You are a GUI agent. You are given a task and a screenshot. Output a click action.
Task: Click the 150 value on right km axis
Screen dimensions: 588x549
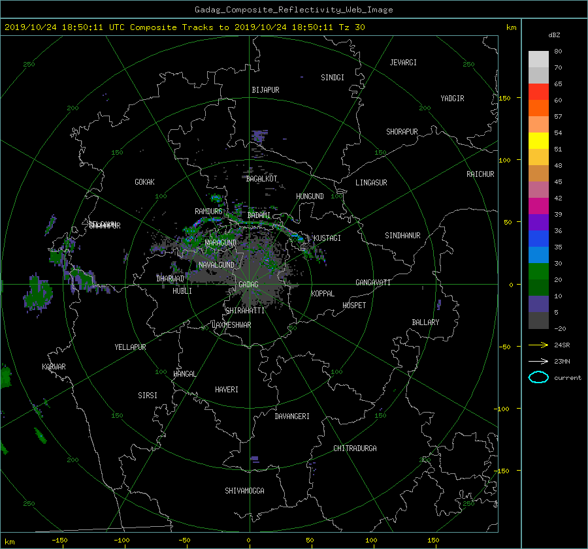[505, 98]
